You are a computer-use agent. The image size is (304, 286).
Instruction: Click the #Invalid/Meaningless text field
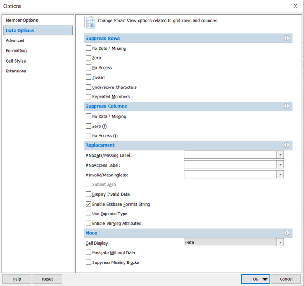[x=230, y=175]
